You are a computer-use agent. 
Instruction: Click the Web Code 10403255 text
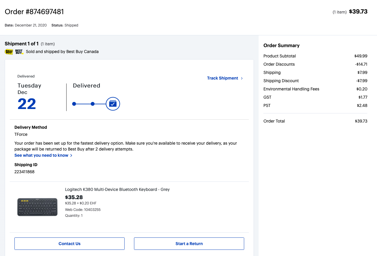[83, 210]
